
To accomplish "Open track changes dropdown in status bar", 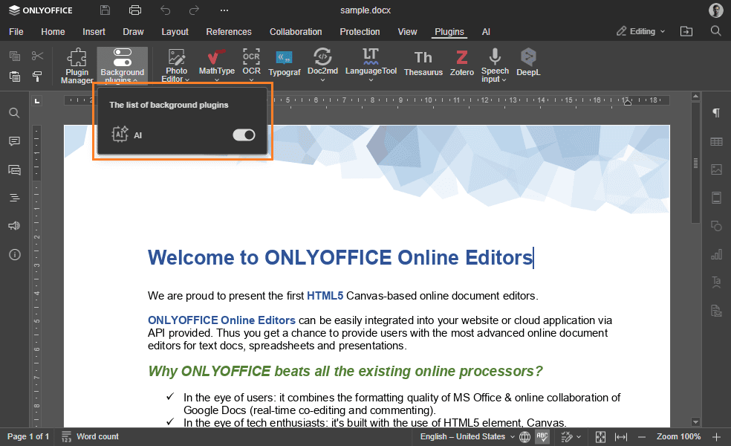I will click(x=571, y=436).
